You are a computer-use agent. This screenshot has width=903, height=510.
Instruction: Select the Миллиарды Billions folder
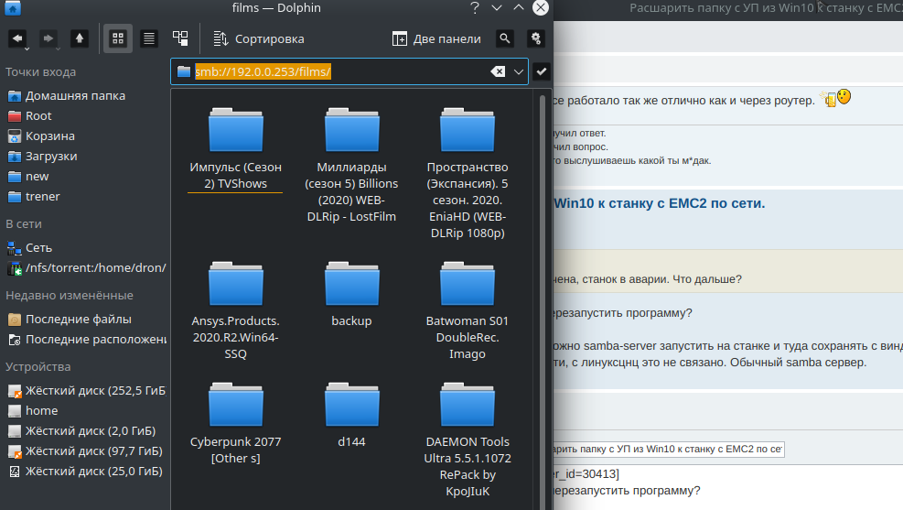(x=351, y=166)
